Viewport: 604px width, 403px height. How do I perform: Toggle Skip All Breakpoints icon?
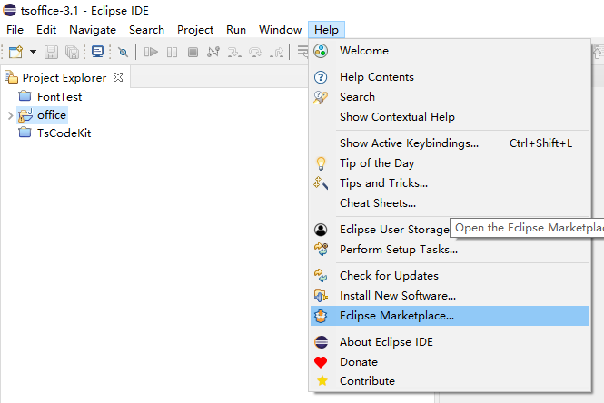tap(123, 52)
